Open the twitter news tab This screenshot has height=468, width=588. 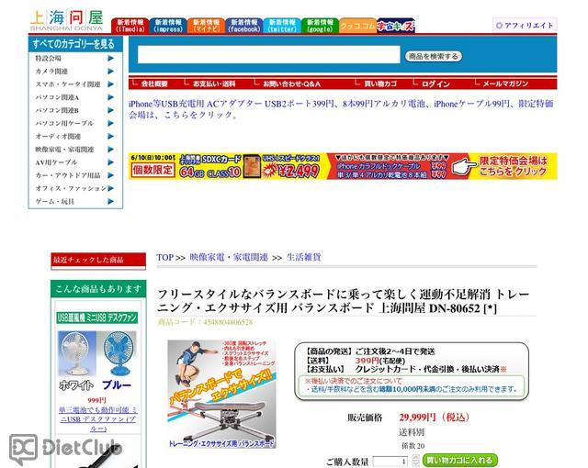point(282,26)
